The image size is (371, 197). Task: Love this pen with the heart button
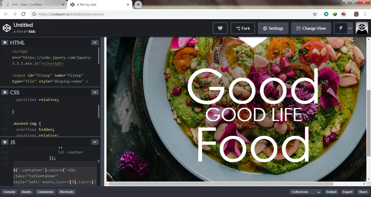220,28
